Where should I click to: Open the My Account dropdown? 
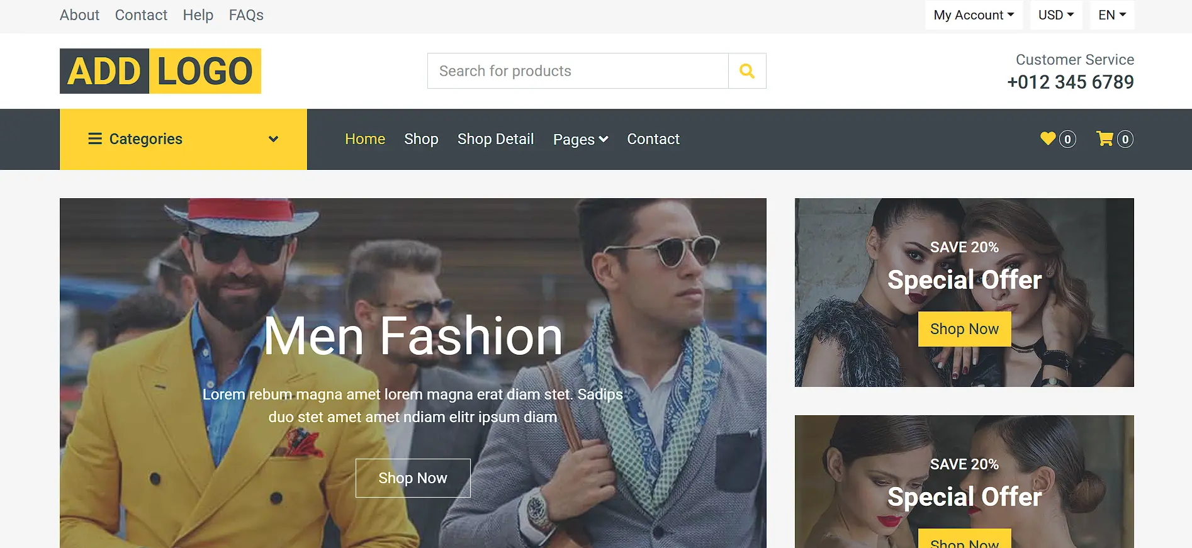click(x=974, y=15)
